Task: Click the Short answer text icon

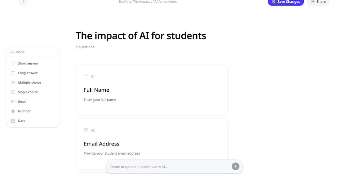Action: tap(13, 64)
